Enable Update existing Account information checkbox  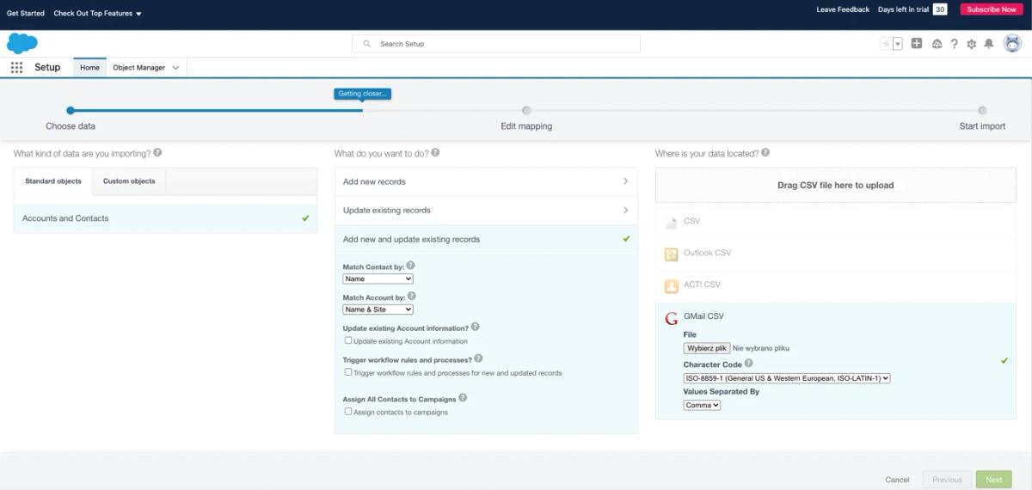(x=348, y=340)
